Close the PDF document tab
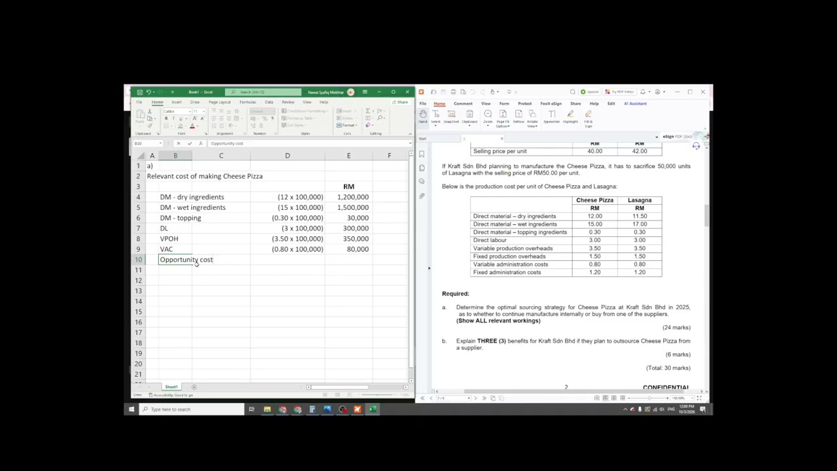The height and width of the screenshot is (471, 837). 502,139
